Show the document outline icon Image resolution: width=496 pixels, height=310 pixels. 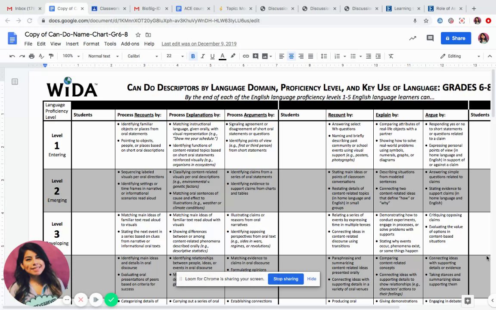[15, 82]
